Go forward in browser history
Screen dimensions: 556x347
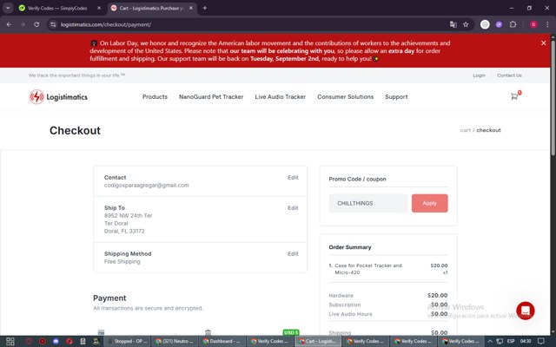coord(23,24)
